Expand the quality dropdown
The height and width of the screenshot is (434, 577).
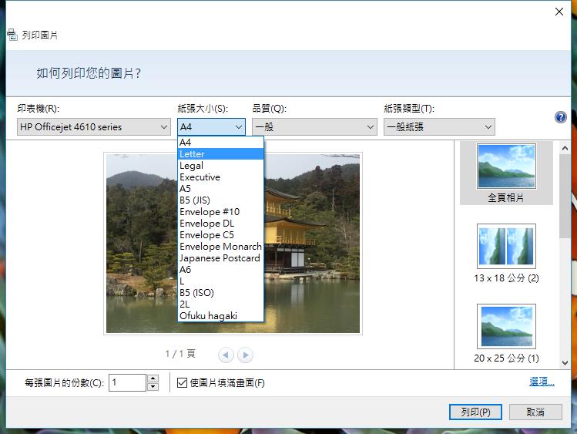point(314,127)
